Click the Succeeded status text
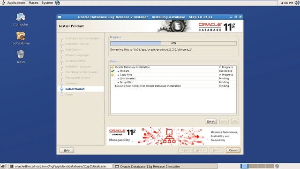Screen dimensions: 300x169 pos(225,71)
